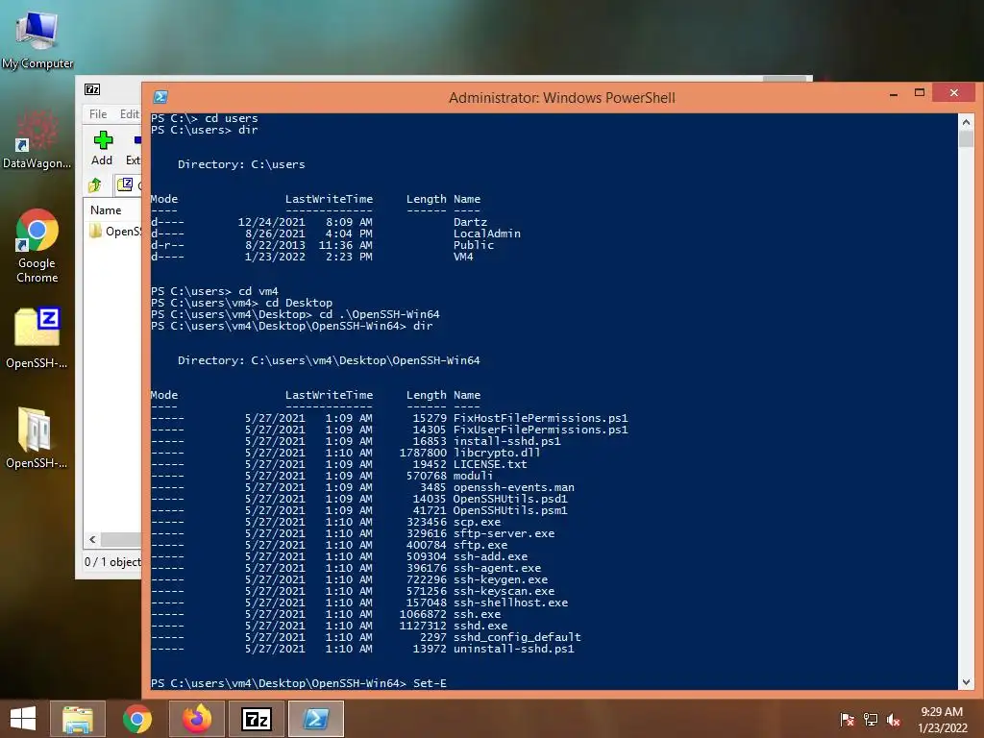Click the muted volume tray icon
Screen dimensions: 984x738
pyautogui.click(x=894, y=720)
